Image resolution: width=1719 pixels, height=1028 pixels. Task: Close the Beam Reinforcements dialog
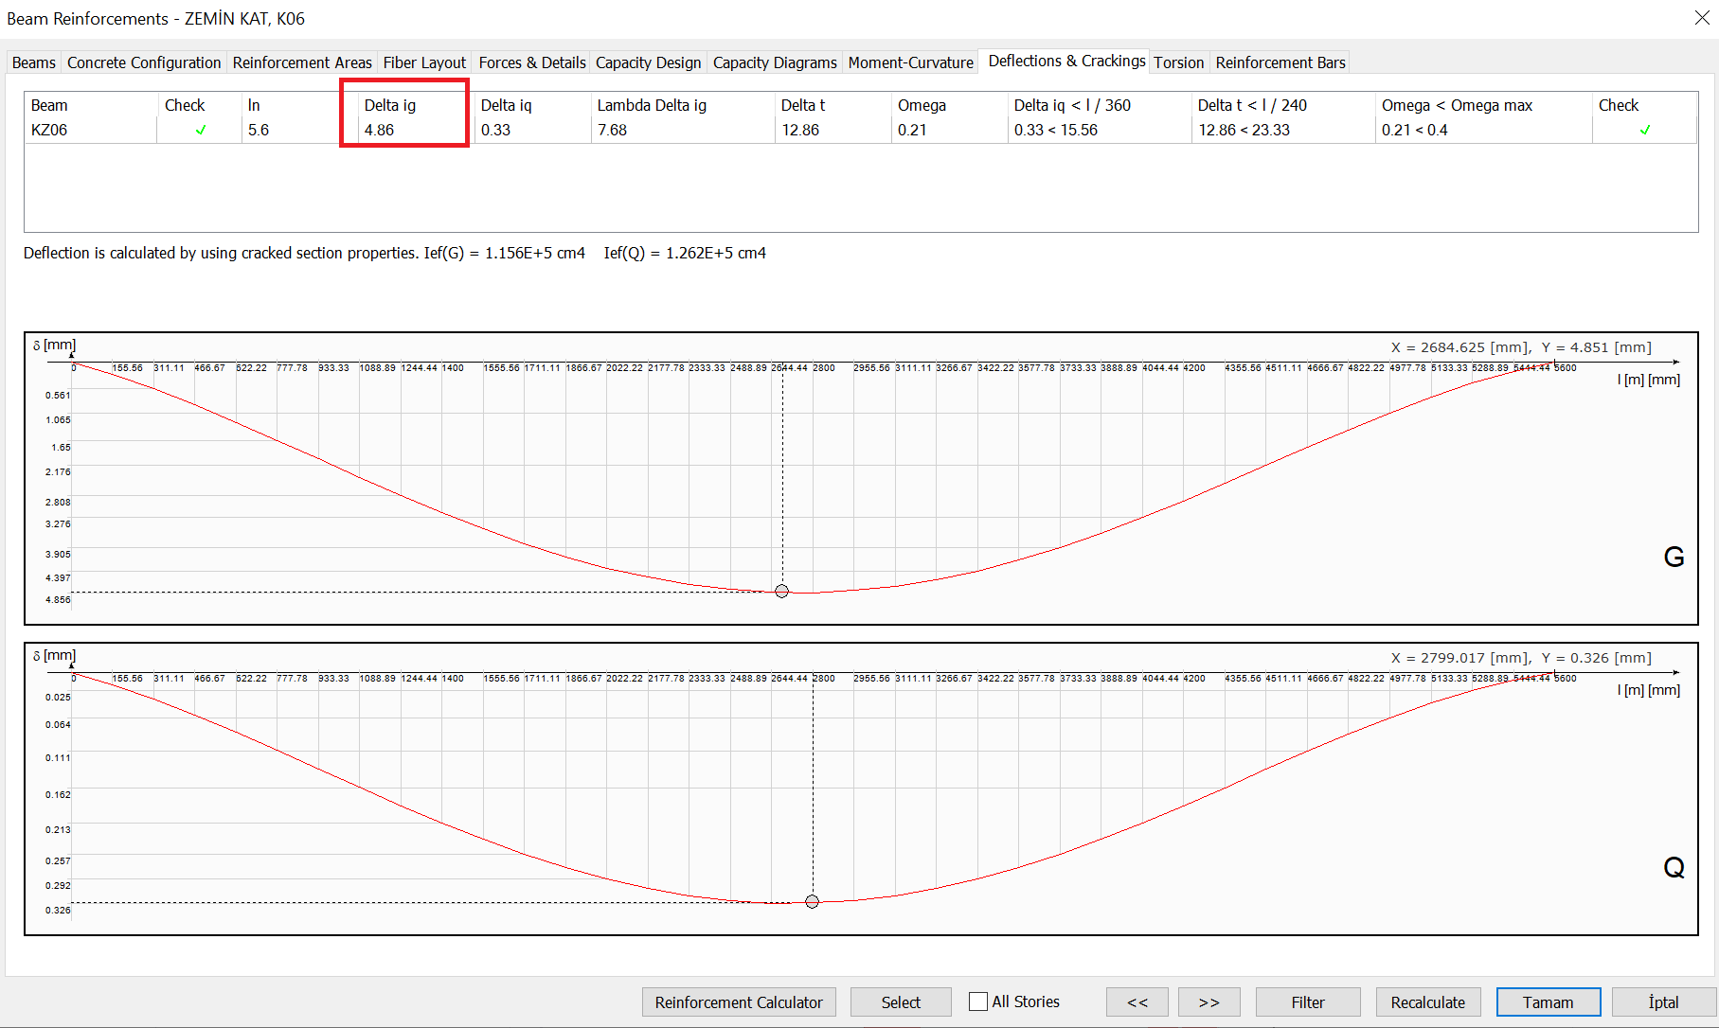point(1701,18)
